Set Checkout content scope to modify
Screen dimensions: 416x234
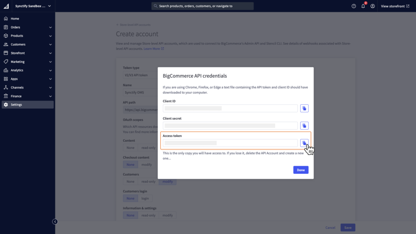146,165
